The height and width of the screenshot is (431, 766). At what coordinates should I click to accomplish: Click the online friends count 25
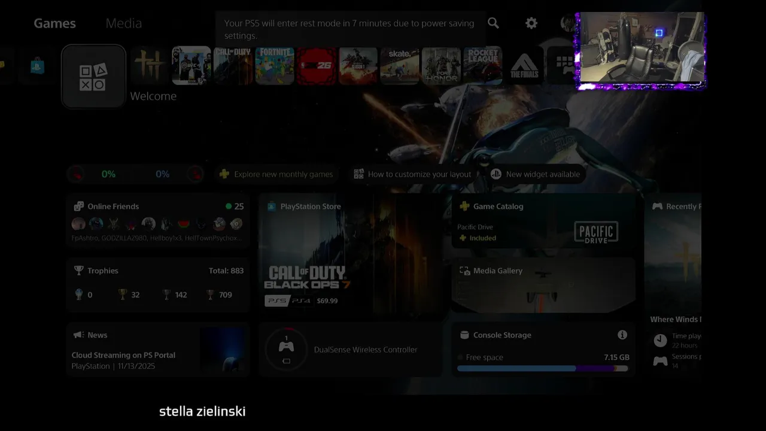pyautogui.click(x=239, y=207)
